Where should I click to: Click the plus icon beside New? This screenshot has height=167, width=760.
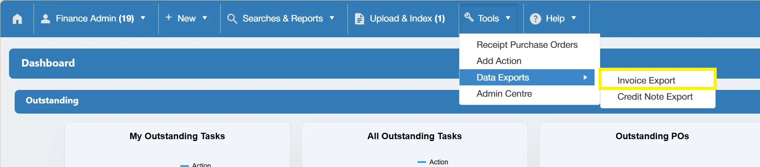pyautogui.click(x=168, y=17)
